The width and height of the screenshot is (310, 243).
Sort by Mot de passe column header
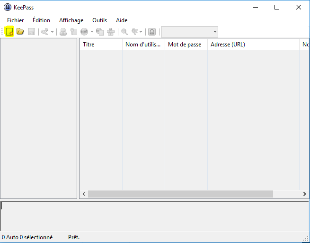186,45
